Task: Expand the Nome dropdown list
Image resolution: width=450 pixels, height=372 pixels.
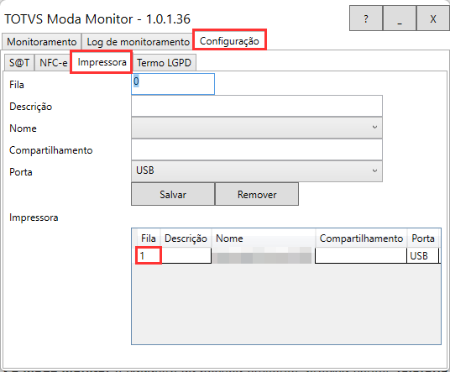Action: pos(257,128)
